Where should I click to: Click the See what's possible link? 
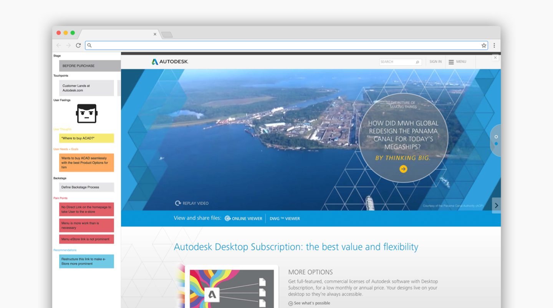point(309,303)
